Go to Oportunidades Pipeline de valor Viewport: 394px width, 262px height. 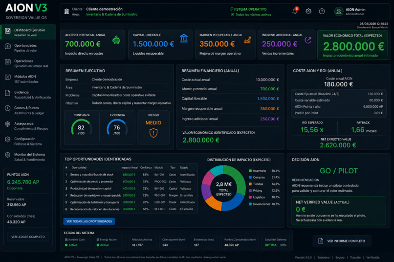coord(28,48)
